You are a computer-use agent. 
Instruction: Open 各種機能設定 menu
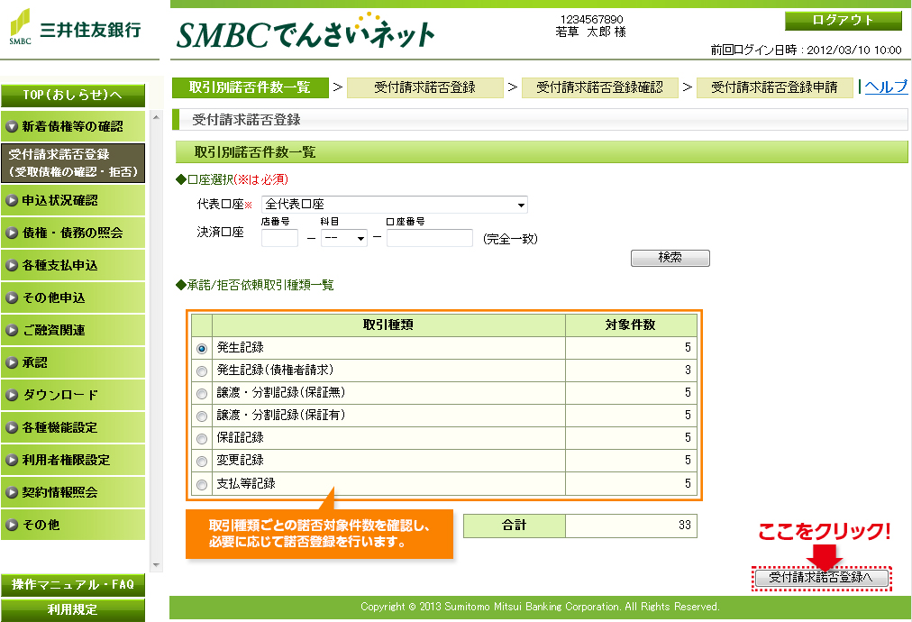point(73,427)
